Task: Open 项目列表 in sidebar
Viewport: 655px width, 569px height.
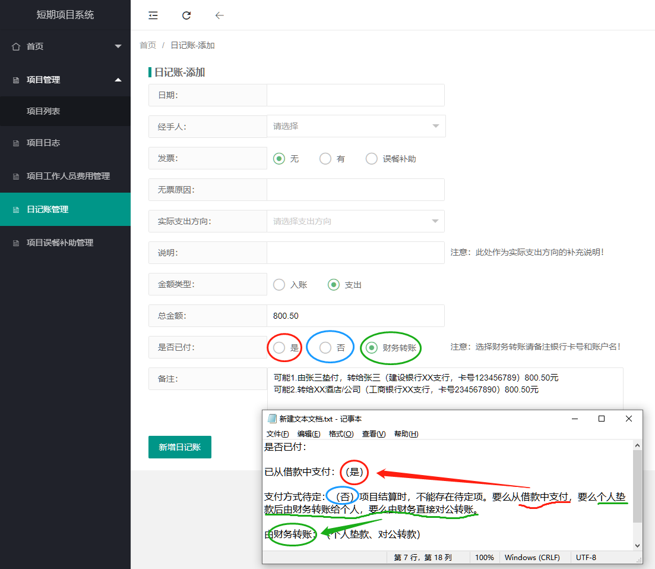Action: coord(65,111)
